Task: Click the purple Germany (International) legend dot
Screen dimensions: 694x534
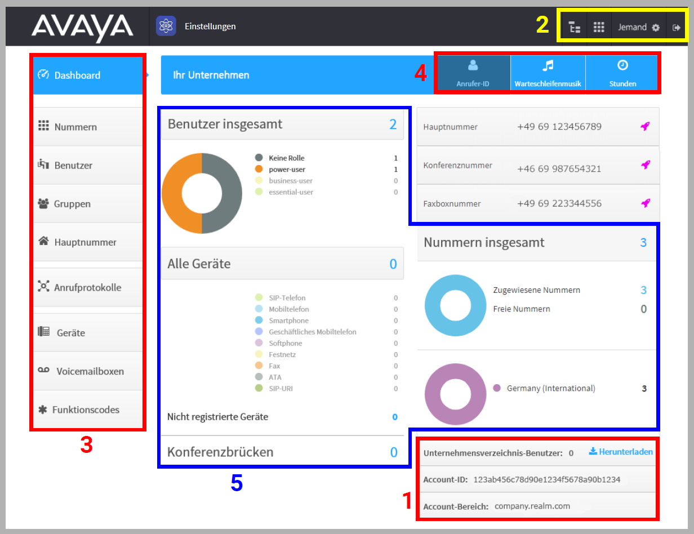Action: (497, 388)
